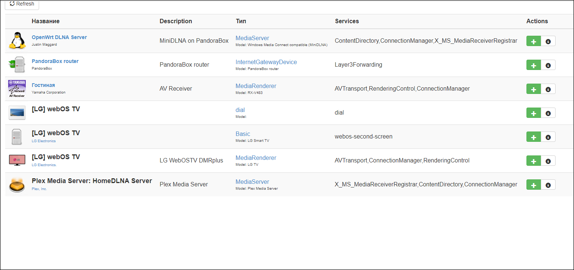Show info for Plex Media Server
574x270 pixels.
[548, 185]
